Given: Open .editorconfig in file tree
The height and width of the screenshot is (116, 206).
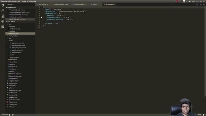Looking at the screenshot, I should tap(13, 83).
